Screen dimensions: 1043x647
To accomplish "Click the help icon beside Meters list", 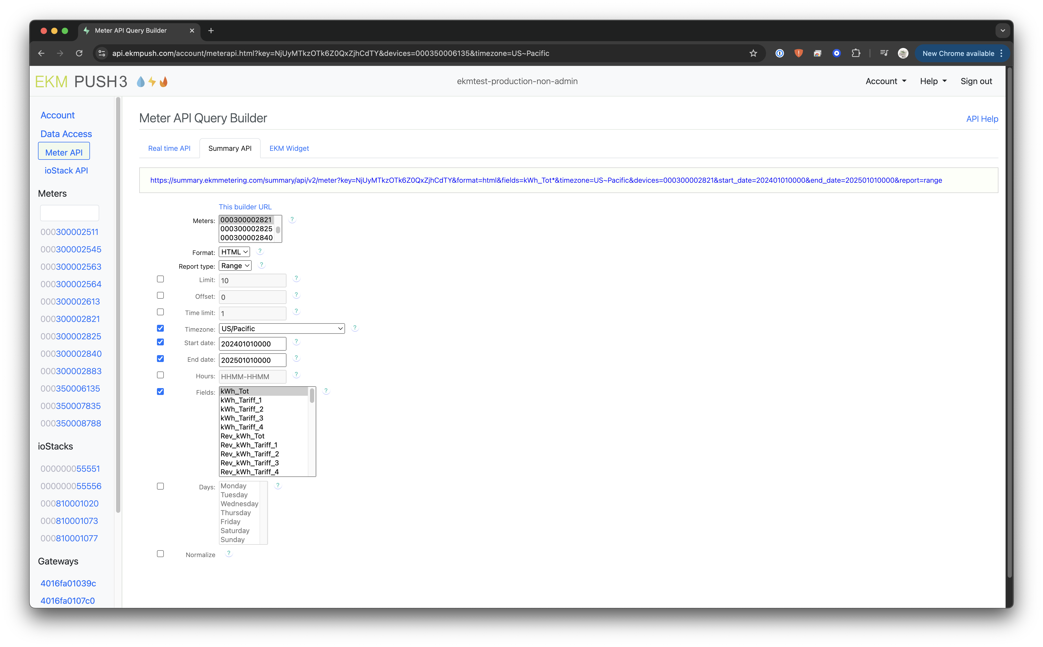I will pyautogui.click(x=292, y=220).
